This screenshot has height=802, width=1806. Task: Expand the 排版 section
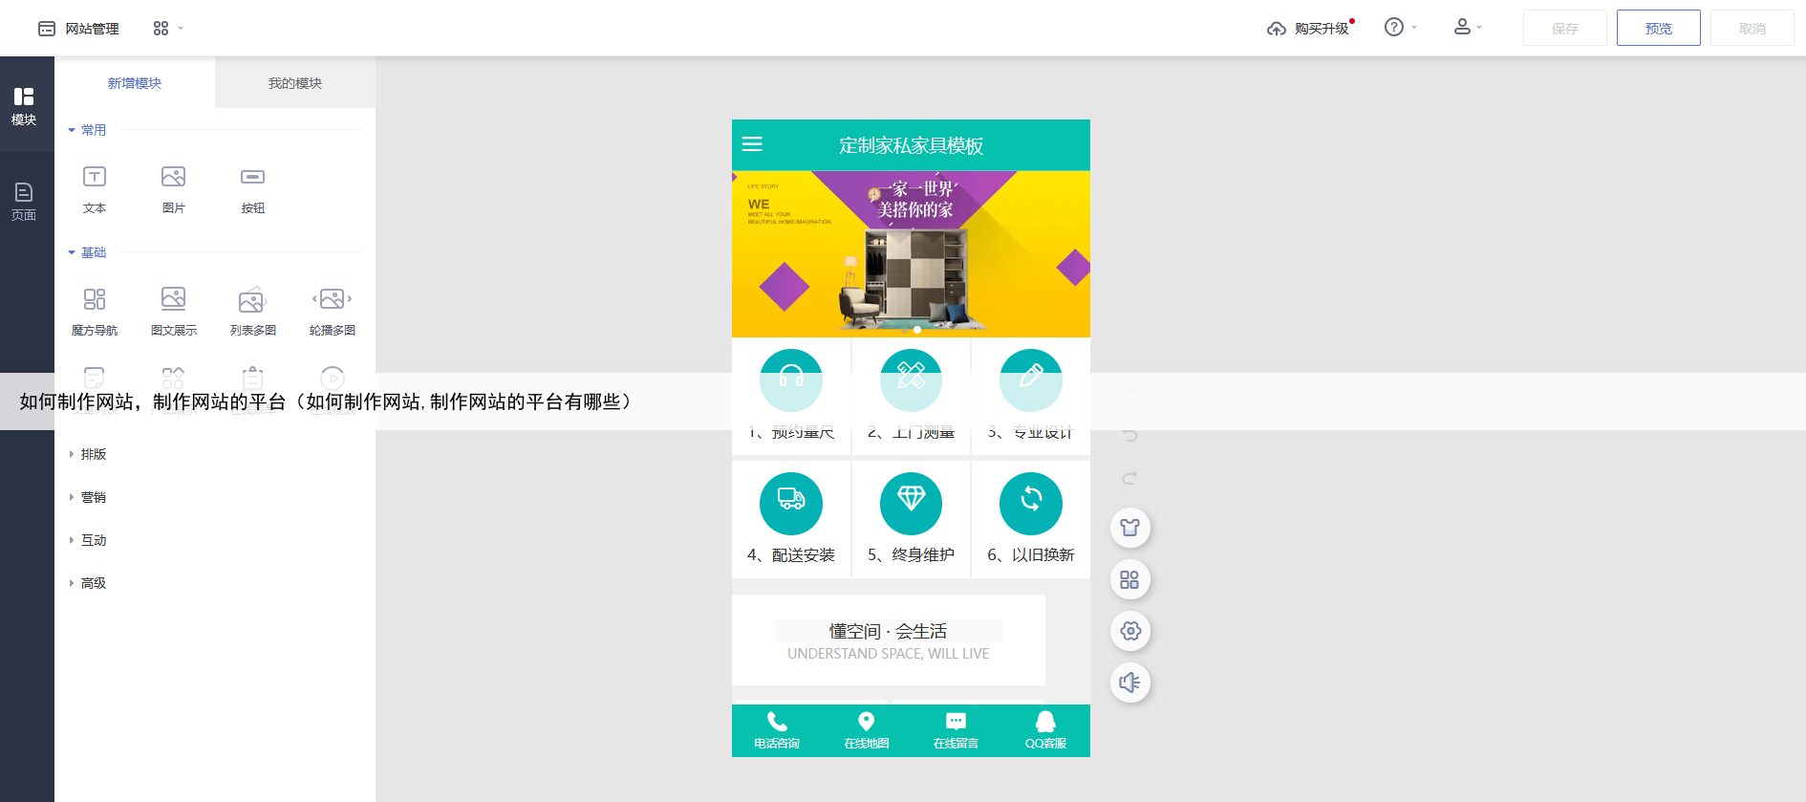click(93, 454)
